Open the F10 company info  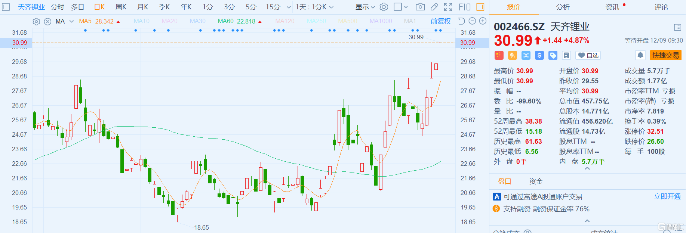[464, 7]
